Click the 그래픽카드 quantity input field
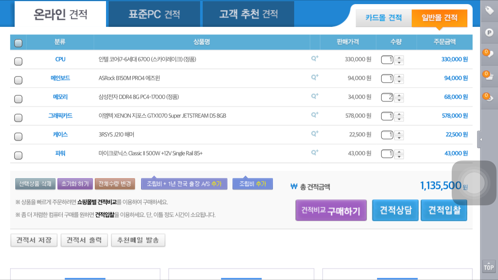498x280 pixels. (387, 116)
